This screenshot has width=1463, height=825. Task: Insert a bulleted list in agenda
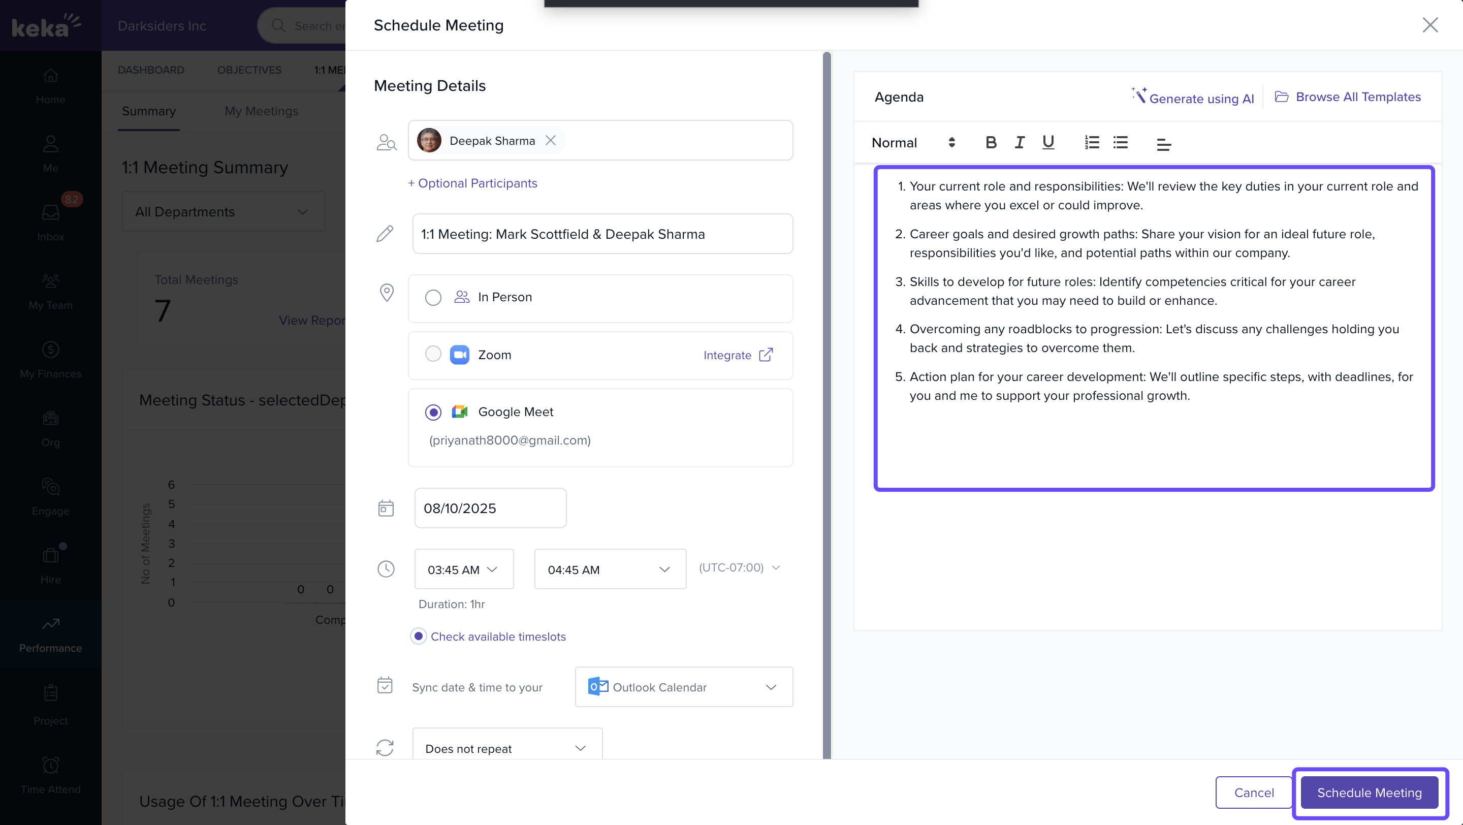[x=1120, y=143]
